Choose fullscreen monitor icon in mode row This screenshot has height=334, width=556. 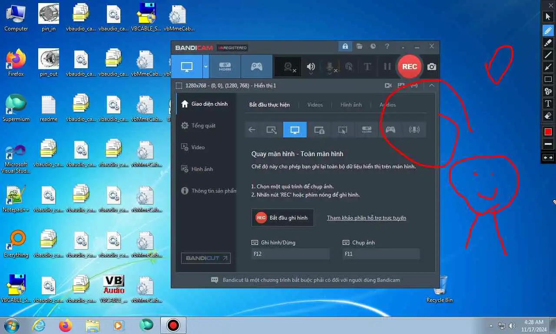click(295, 130)
